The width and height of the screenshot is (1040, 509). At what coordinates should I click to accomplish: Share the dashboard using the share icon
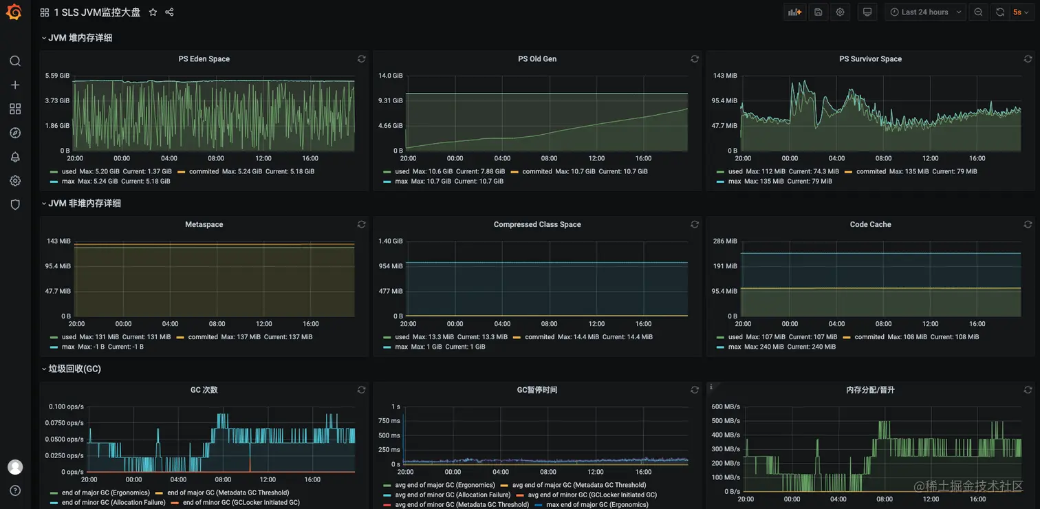pyautogui.click(x=169, y=12)
